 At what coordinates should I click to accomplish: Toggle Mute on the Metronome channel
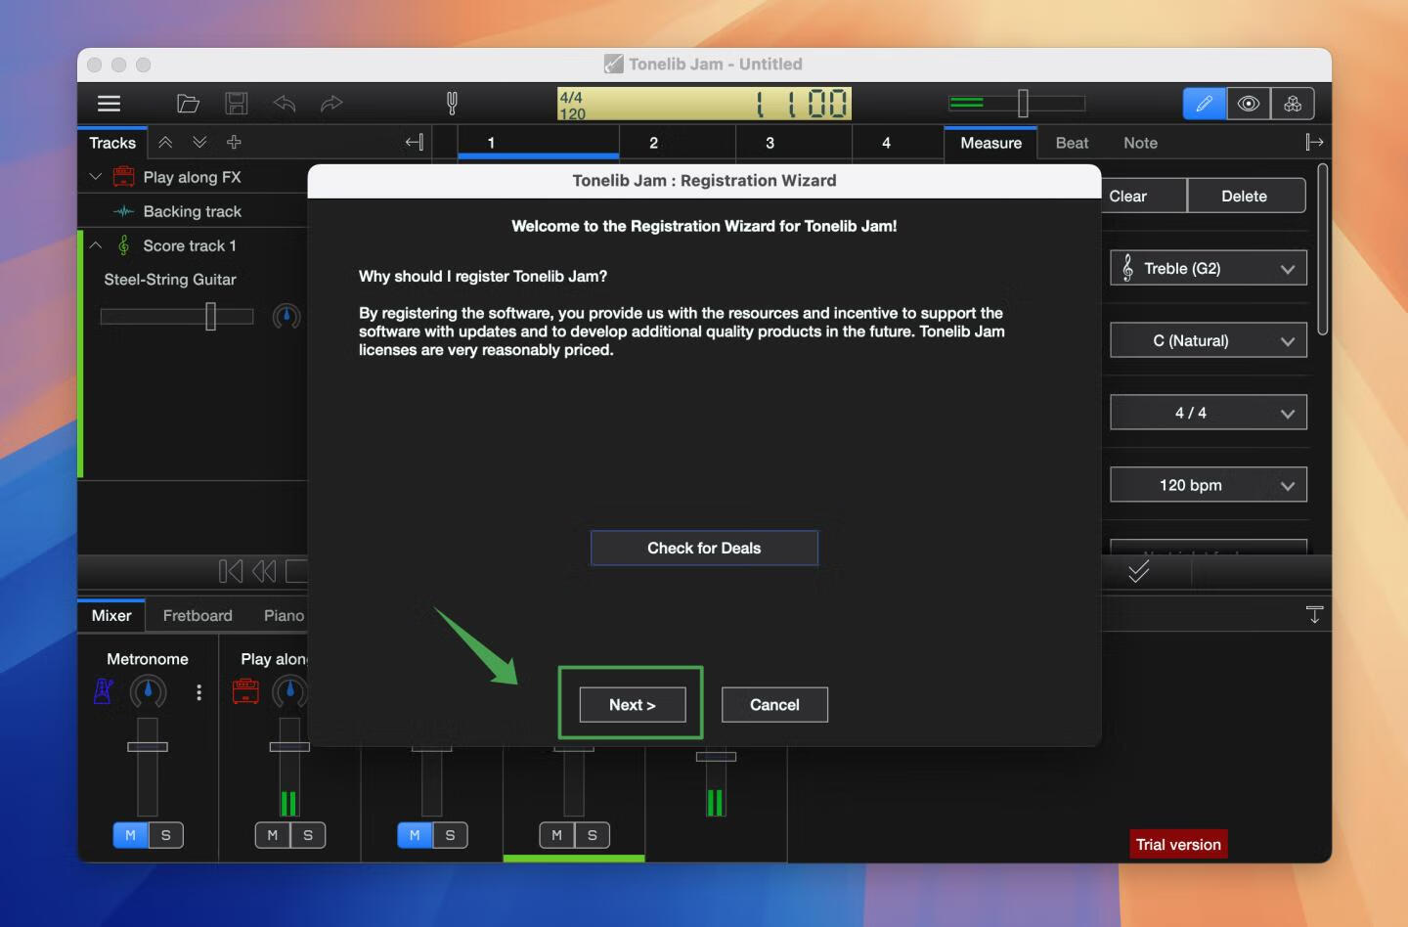point(130,835)
